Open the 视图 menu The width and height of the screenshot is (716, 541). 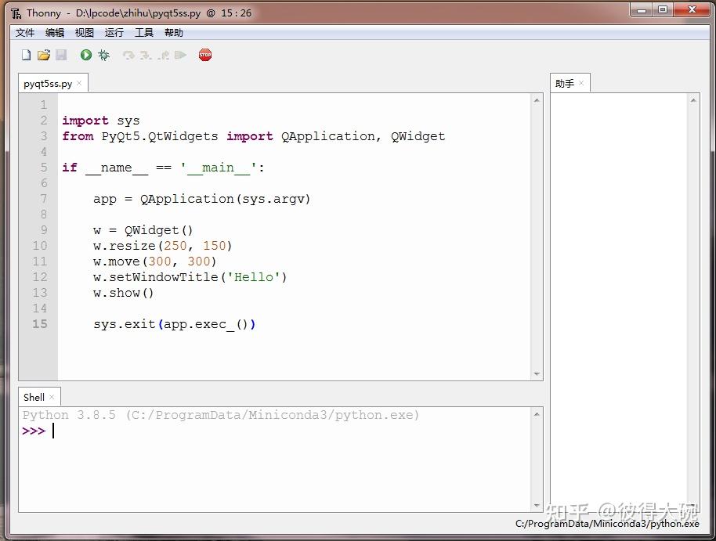pyautogui.click(x=84, y=32)
